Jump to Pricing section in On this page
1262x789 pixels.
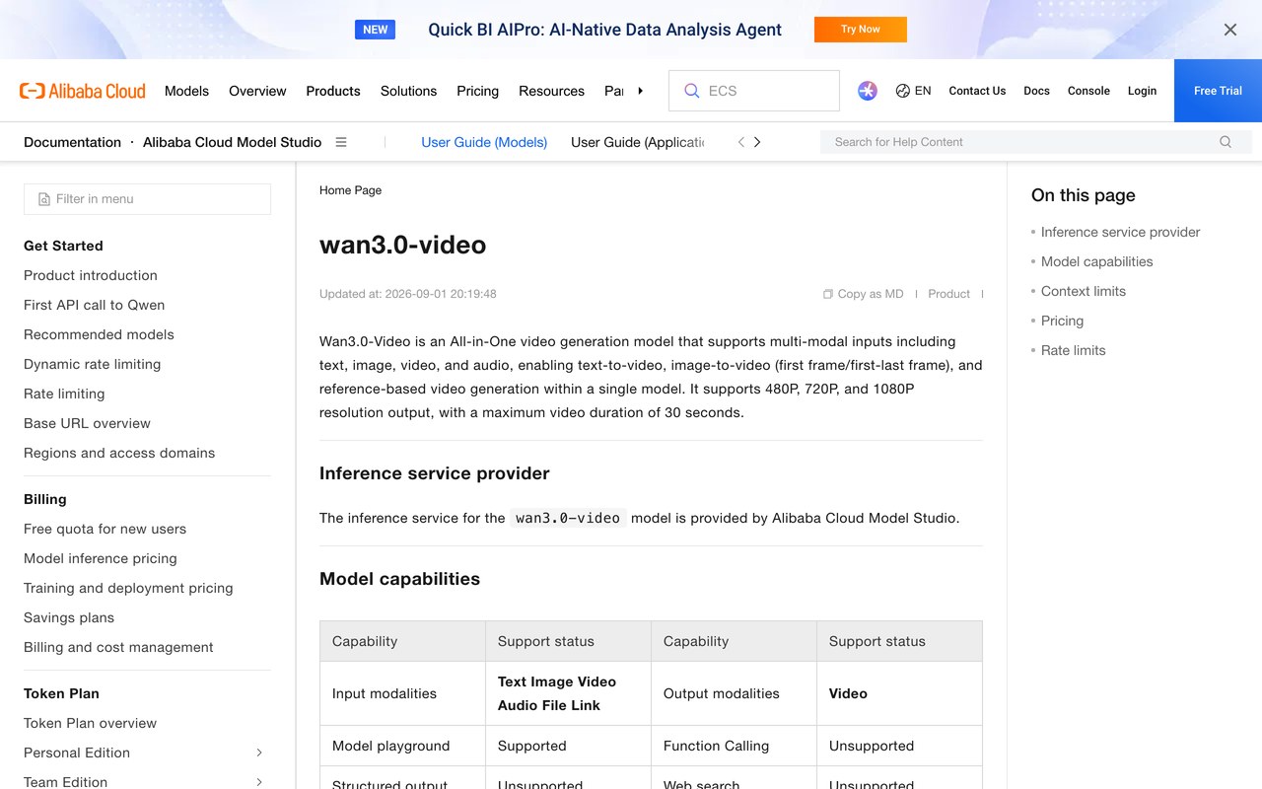[x=1062, y=321]
